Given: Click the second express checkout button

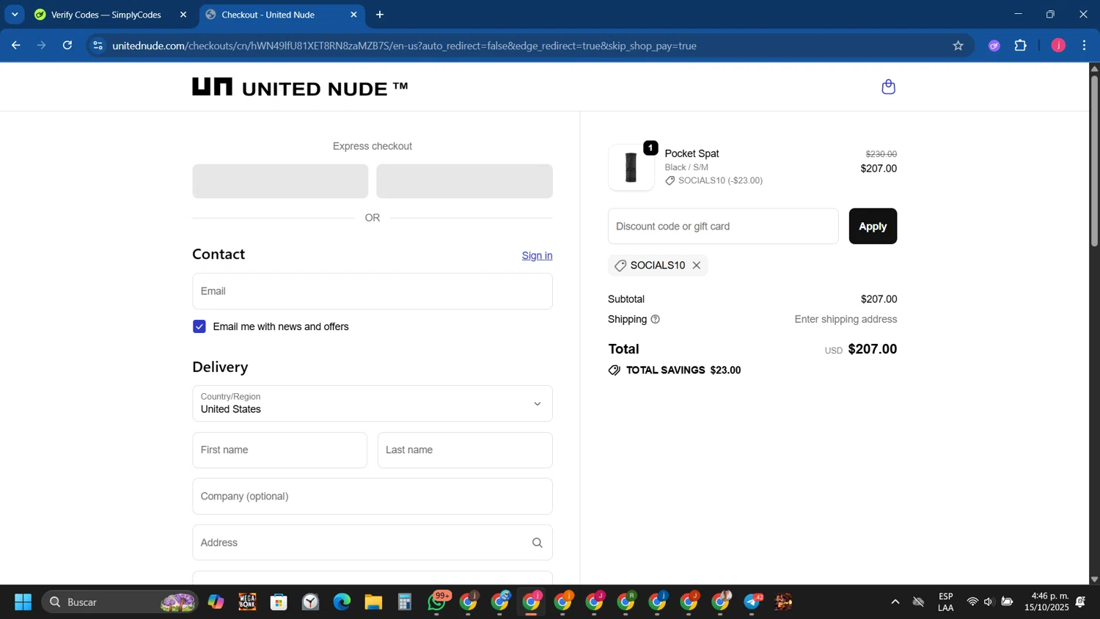Looking at the screenshot, I should 464,181.
